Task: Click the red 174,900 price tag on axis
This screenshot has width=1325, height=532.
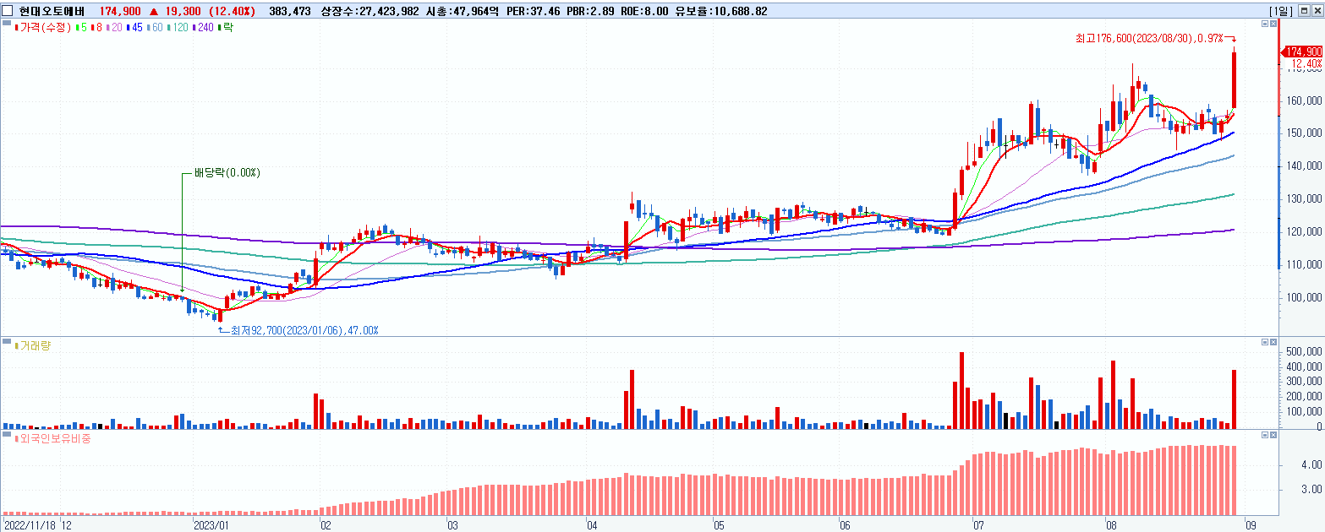Action: coord(1302,52)
